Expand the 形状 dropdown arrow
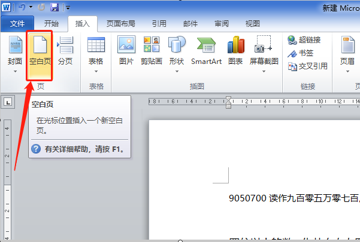The height and width of the screenshot is (242, 360). (x=177, y=72)
